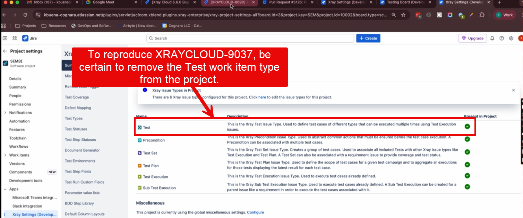
Task: Open Jira settings gear icon
Action: [x=511, y=38]
